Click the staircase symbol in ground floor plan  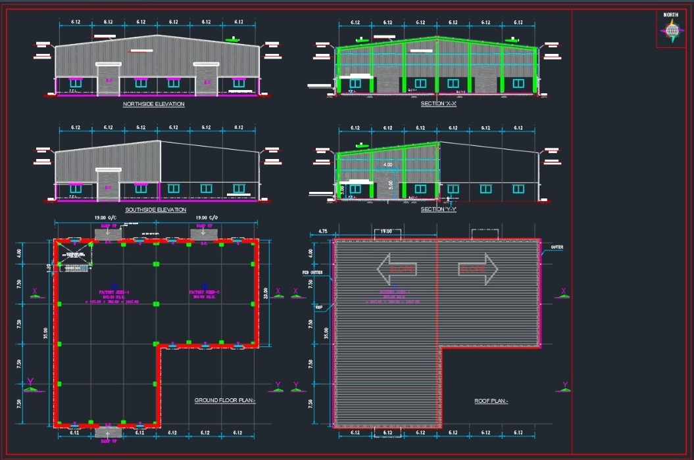[x=73, y=256]
